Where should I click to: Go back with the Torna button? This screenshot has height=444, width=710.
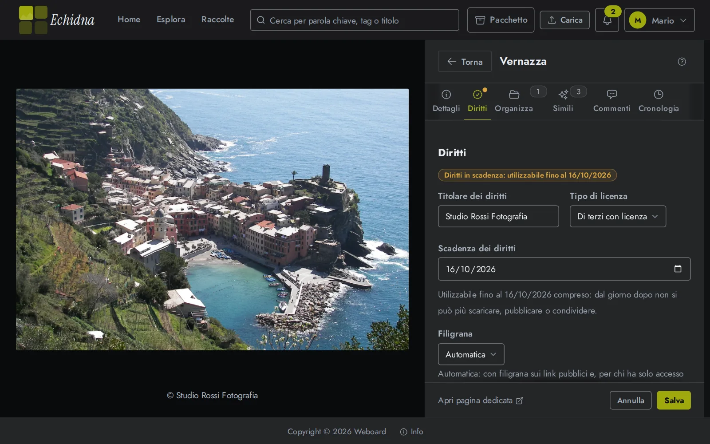(465, 61)
